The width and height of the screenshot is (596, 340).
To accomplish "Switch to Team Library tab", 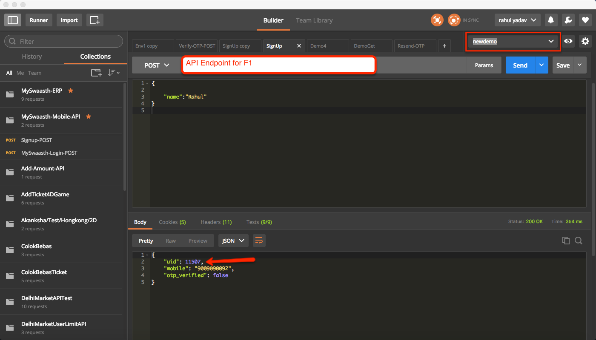I will 314,20.
